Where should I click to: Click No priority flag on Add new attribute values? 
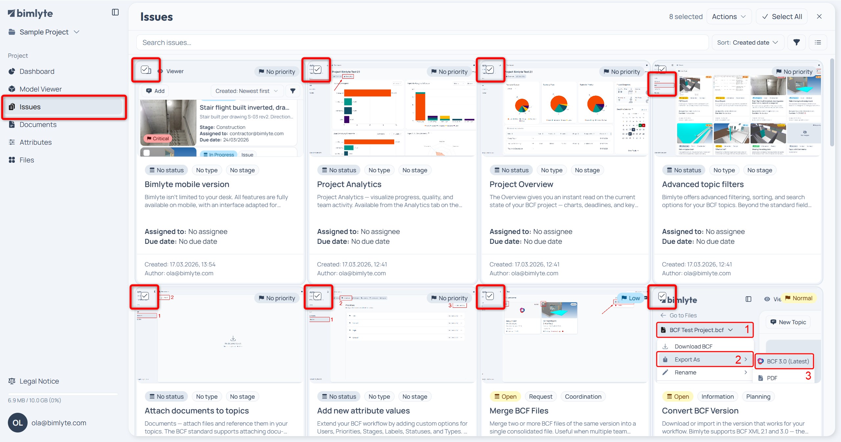[449, 298]
